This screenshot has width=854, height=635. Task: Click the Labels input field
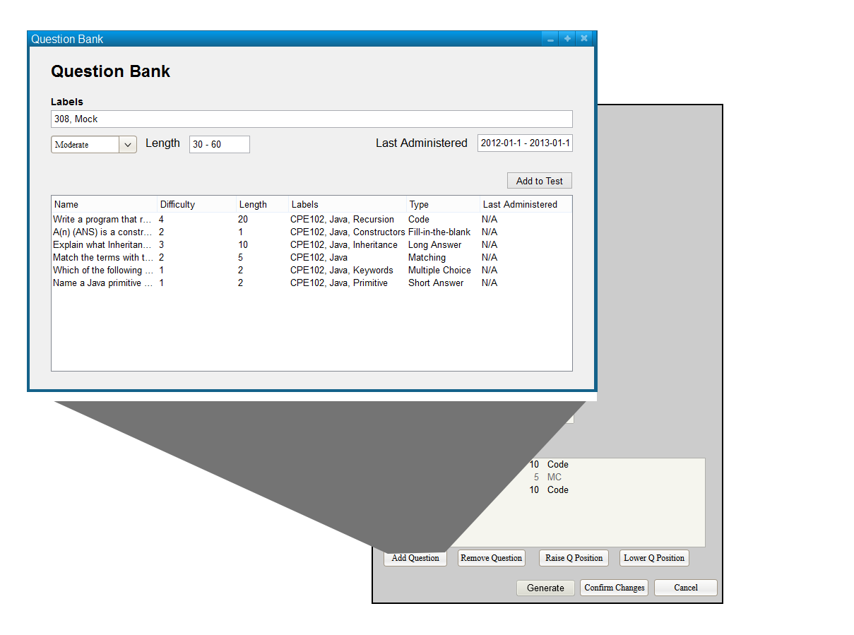[312, 119]
